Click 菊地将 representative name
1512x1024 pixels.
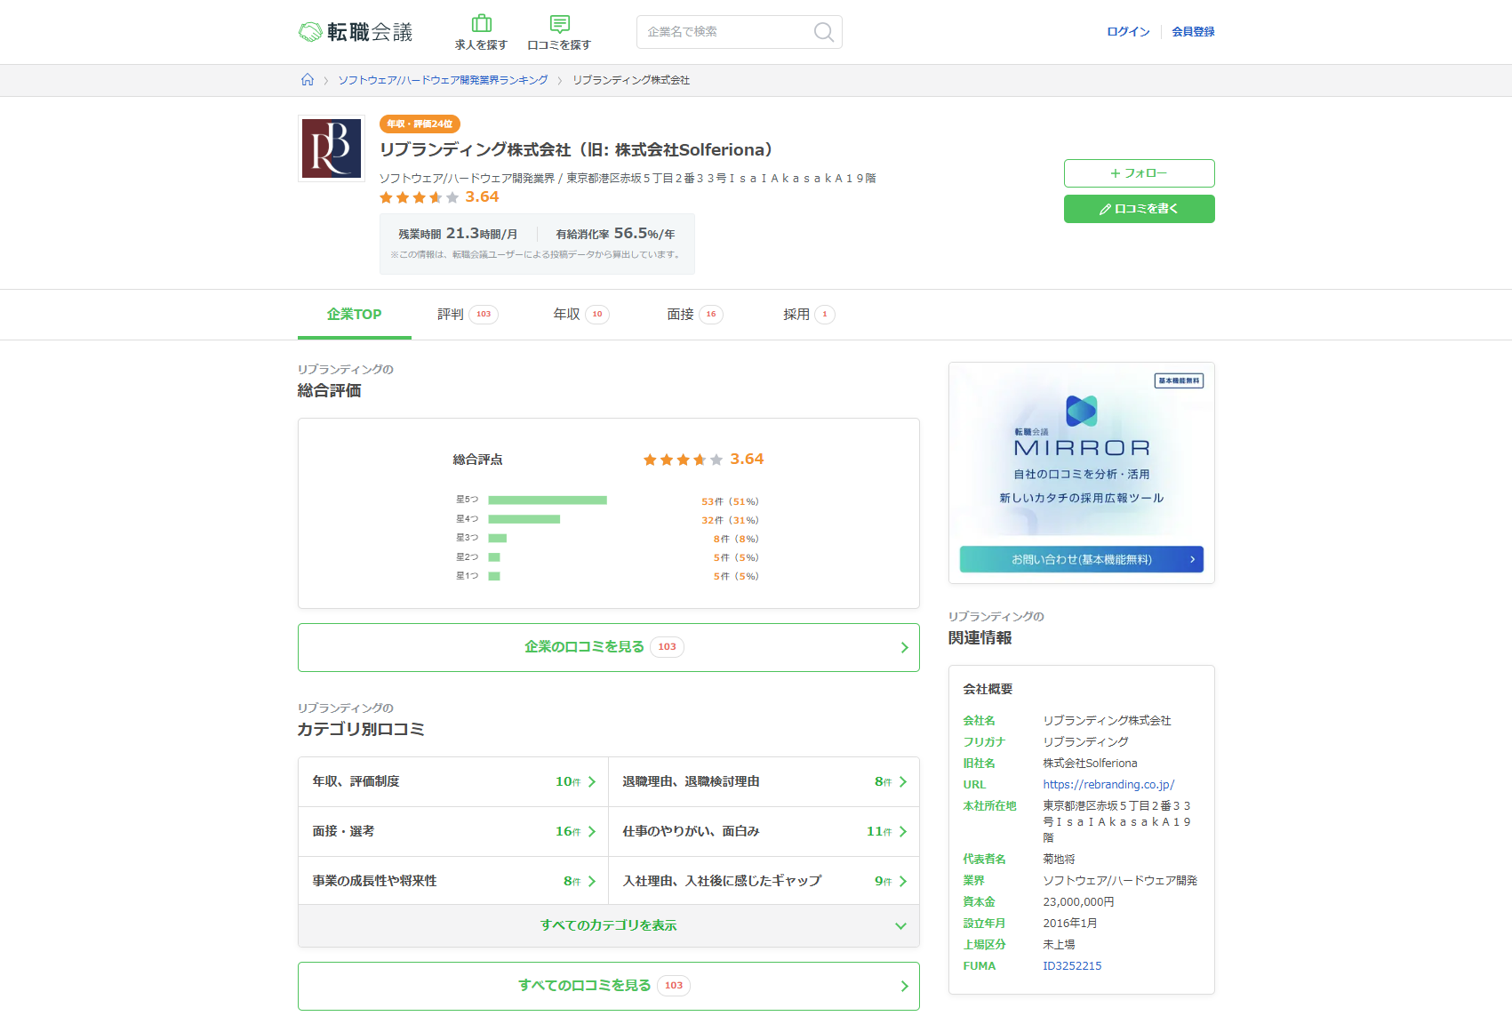coord(1059,860)
